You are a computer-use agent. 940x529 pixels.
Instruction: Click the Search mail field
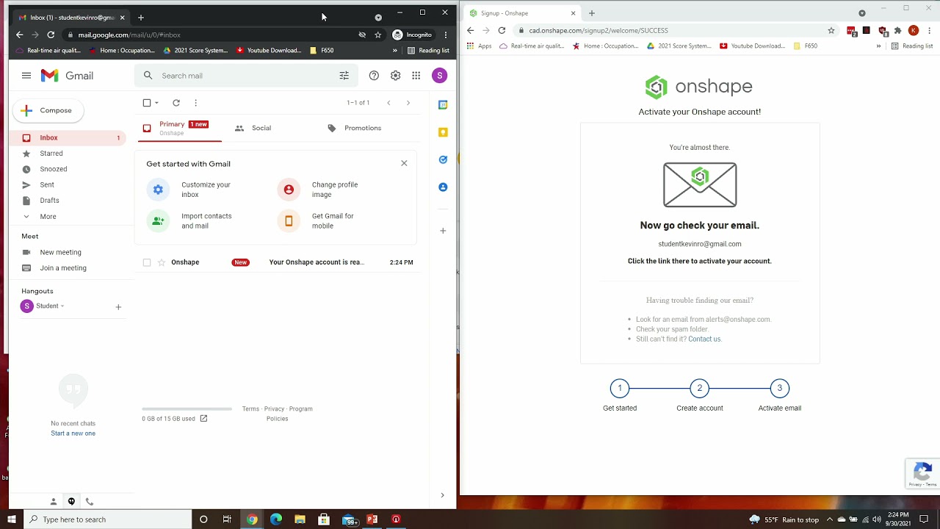[246, 76]
